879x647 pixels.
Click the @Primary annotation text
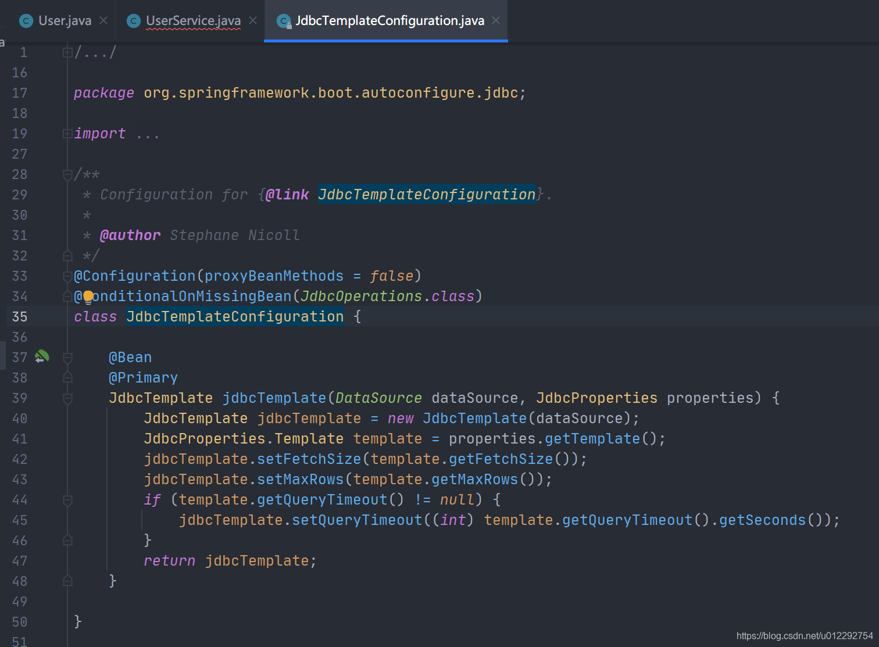point(143,377)
